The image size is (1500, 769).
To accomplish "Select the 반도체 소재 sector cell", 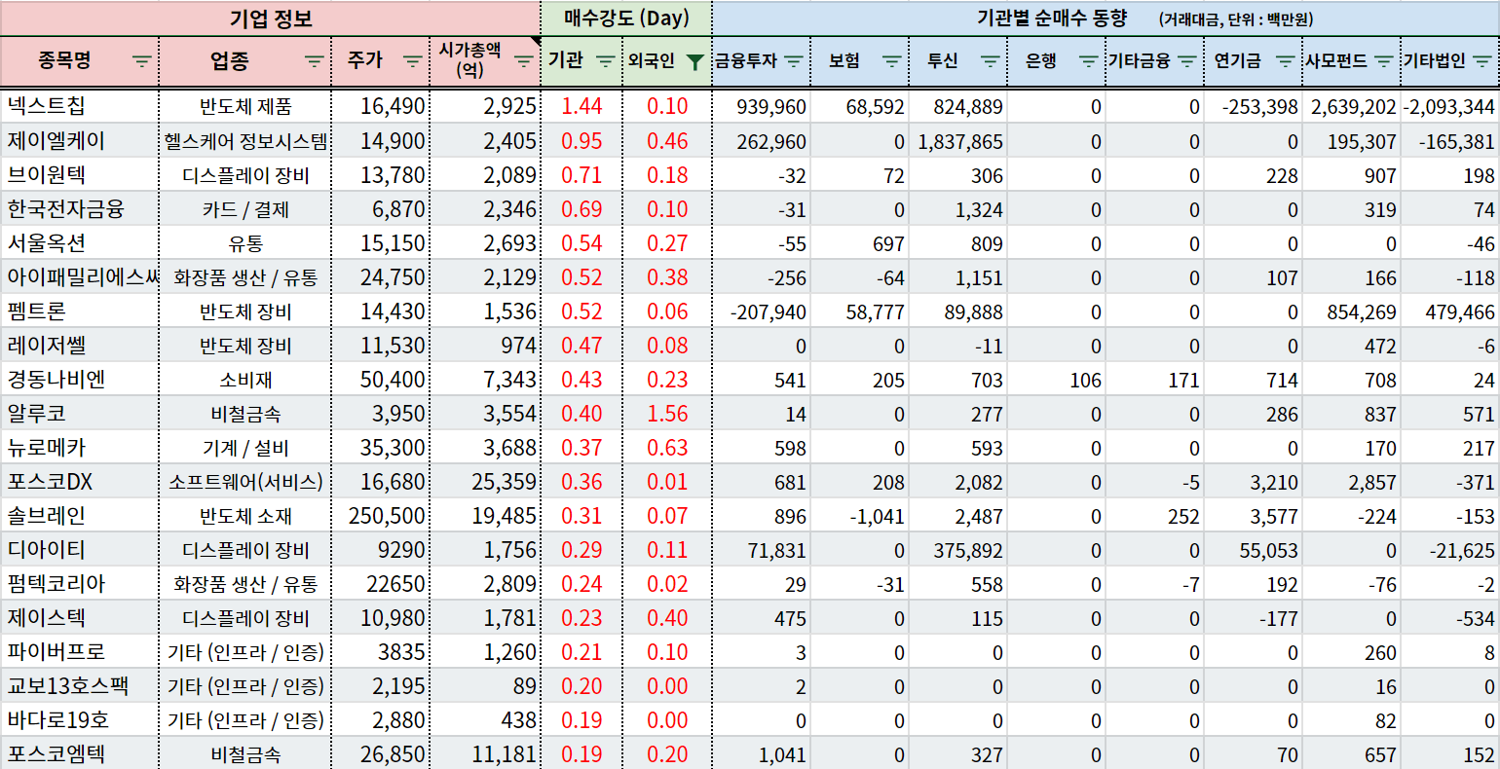I will pyautogui.click(x=245, y=515).
